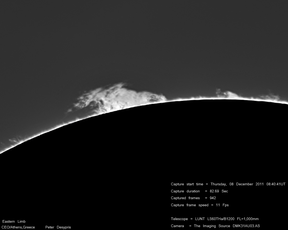288x230 pixels.
Task: Click the "82.69 Sec" duration value
Action: click(219, 191)
